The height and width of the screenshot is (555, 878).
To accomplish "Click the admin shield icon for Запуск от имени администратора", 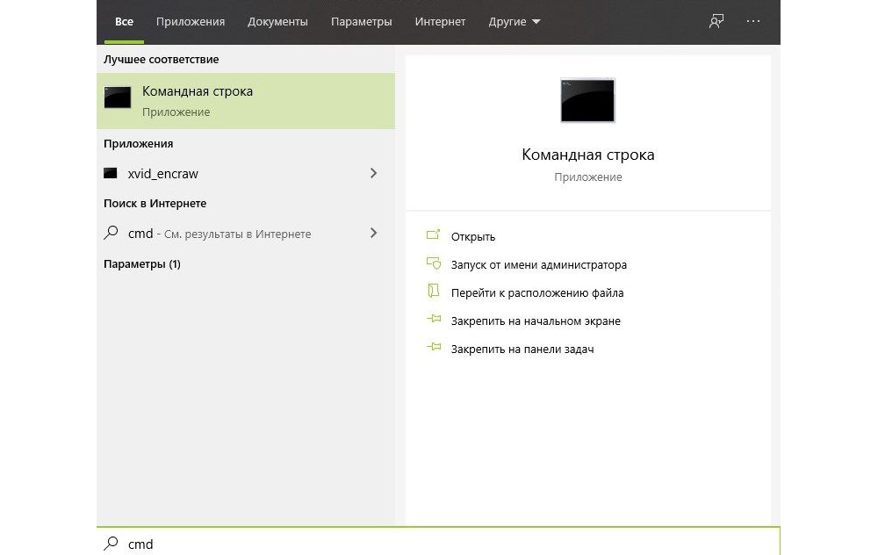I will [433, 263].
